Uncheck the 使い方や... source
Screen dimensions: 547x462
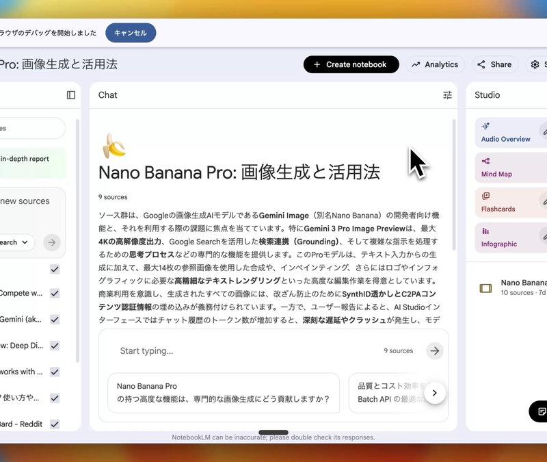point(55,398)
